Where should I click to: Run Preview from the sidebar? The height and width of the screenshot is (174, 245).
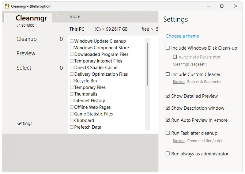26,53
